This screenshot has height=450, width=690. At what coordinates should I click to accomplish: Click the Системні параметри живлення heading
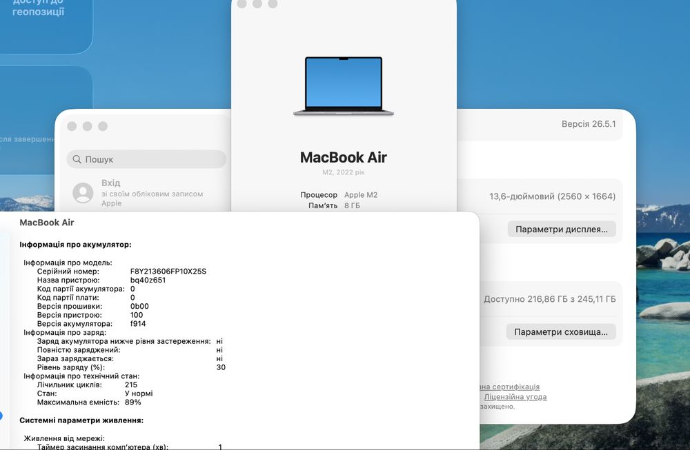pos(81,420)
